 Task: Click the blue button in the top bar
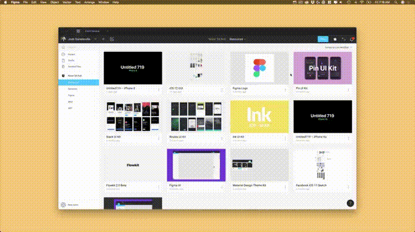tap(323, 39)
